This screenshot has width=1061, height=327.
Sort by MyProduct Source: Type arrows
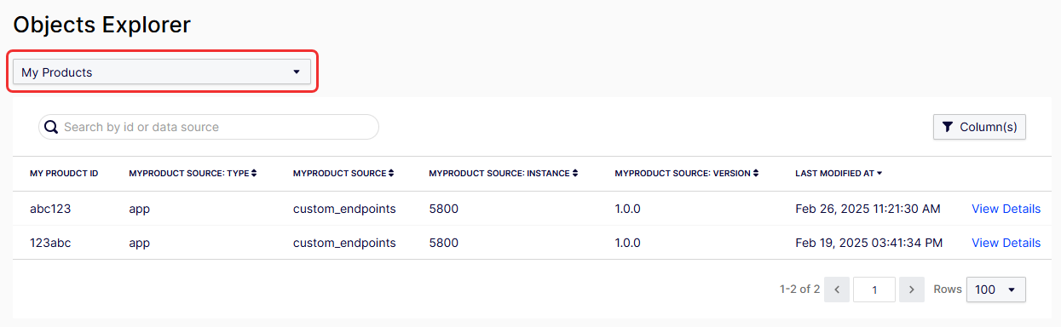point(254,173)
